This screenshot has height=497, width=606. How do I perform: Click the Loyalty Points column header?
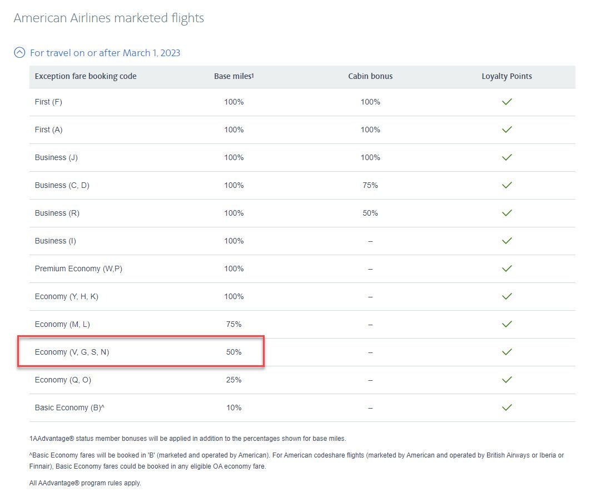click(x=506, y=76)
